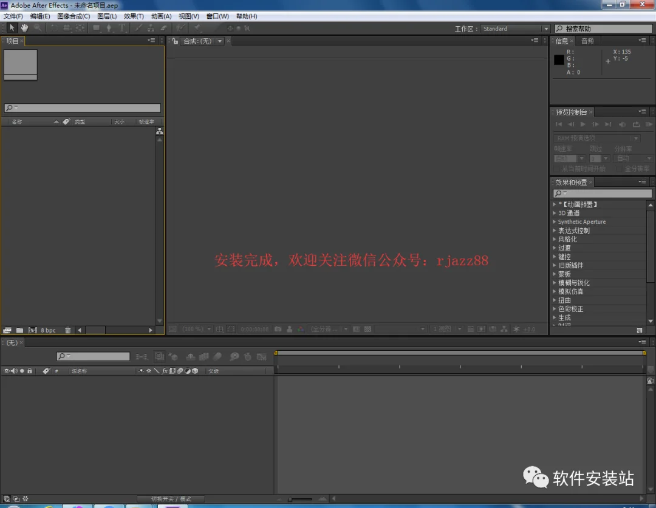656x508 pixels.
Task: Click the 切换开关 / 模式 button
Action: tap(171, 499)
